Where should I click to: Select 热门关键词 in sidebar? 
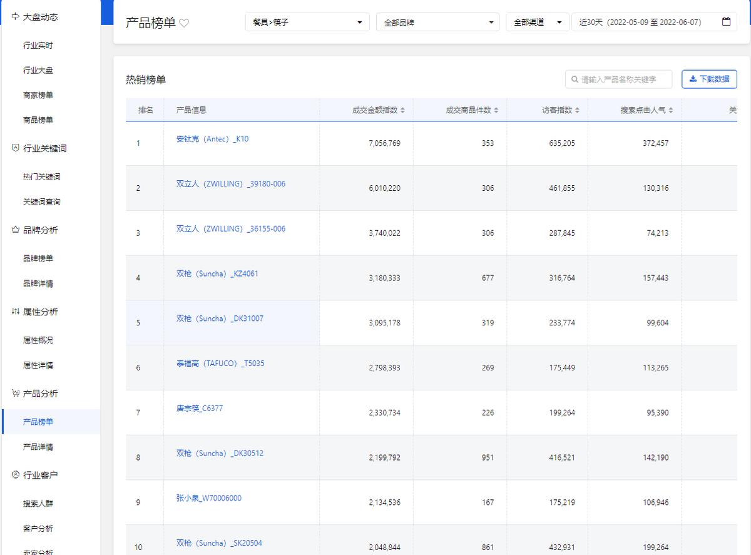(42, 177)
